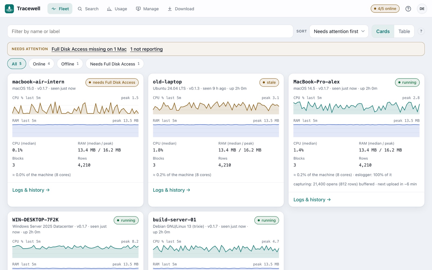Click the 4/5 online status badge
This screenshot has height=270, width=432.
tap(385, 9)
